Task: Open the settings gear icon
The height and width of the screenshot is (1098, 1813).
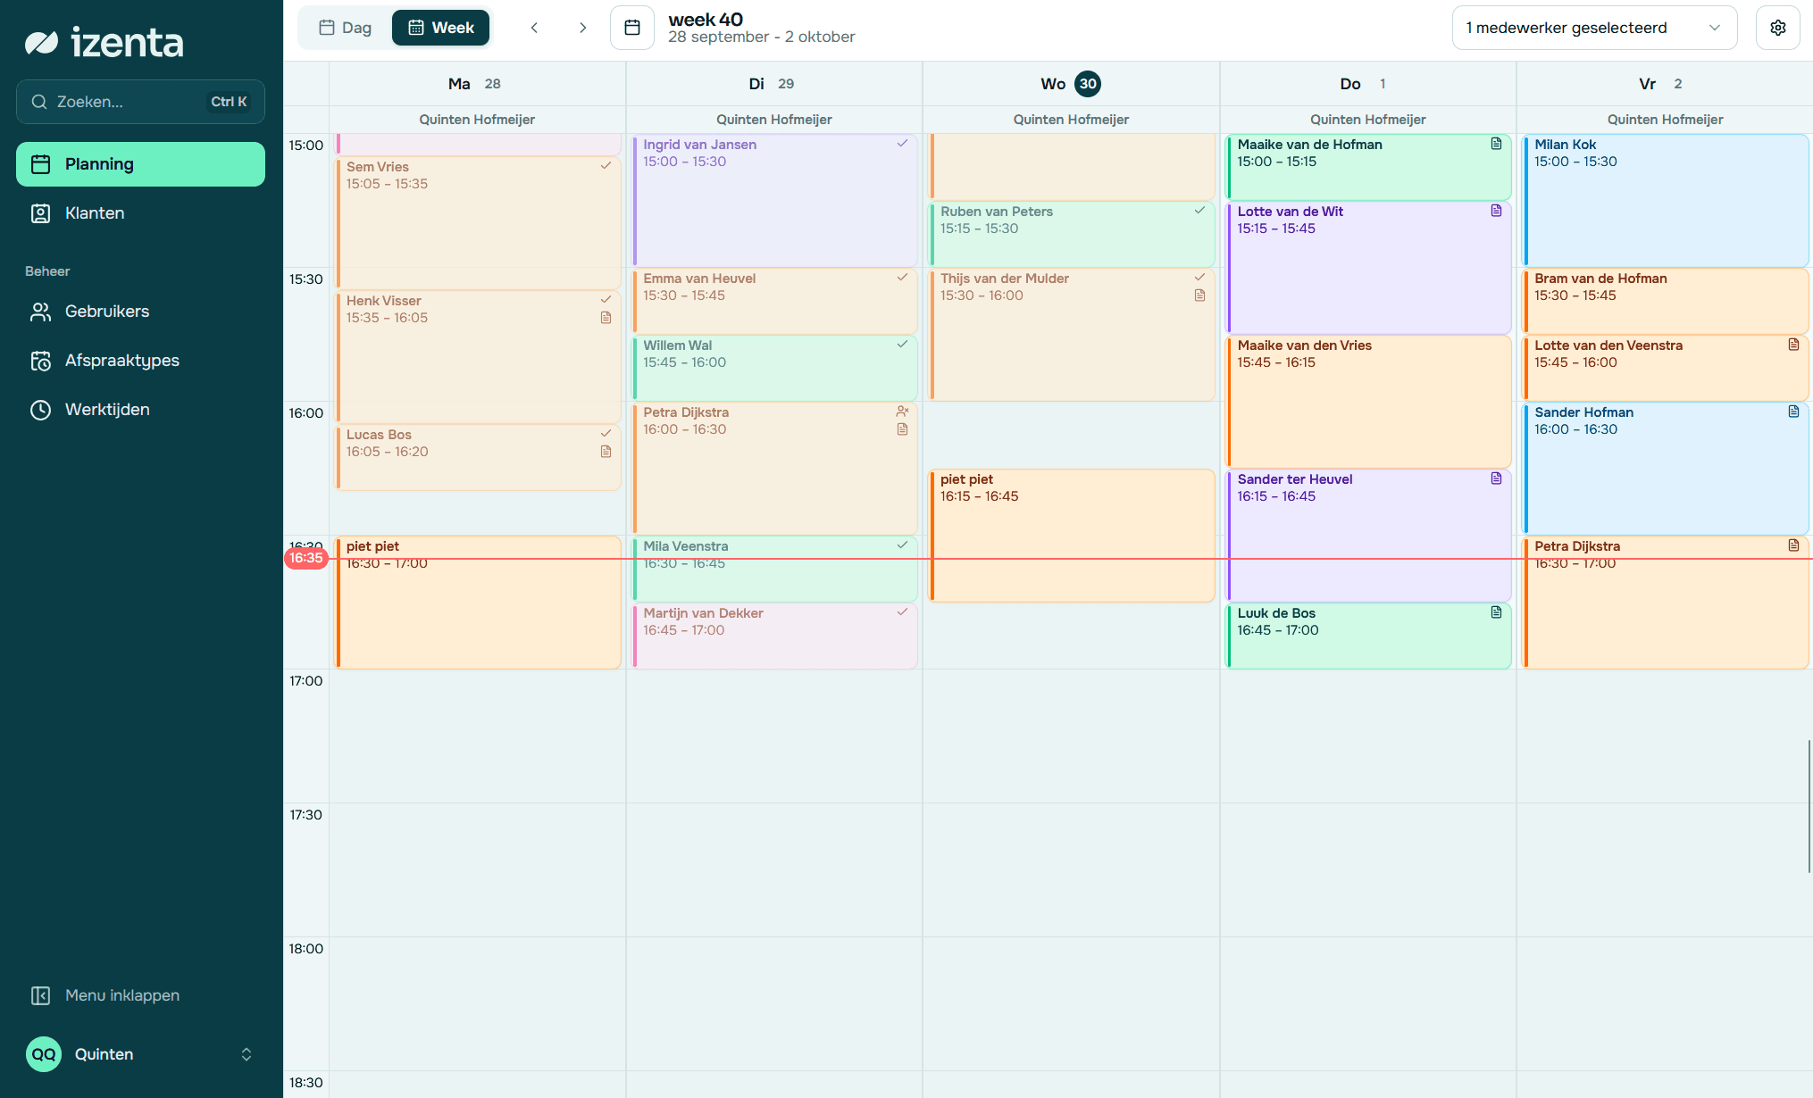Action: click(x=1777, y=28)
